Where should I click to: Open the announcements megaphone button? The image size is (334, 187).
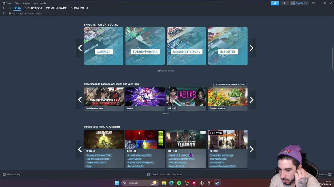coord(275,3)
